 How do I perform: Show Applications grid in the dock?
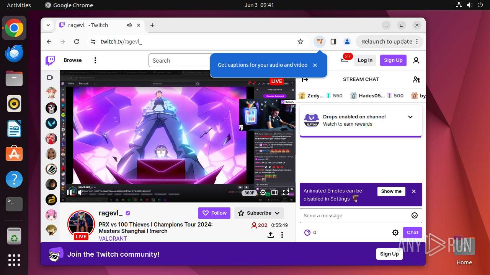pyautogui.click(x=14, y=260)
